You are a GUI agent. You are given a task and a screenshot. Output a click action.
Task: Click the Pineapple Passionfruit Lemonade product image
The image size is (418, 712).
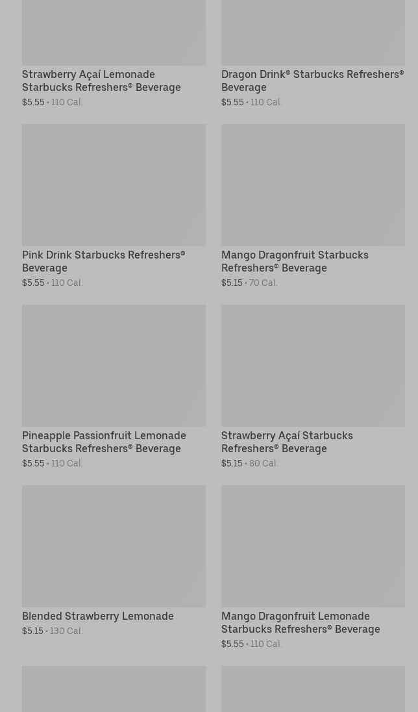coord(114,366)
